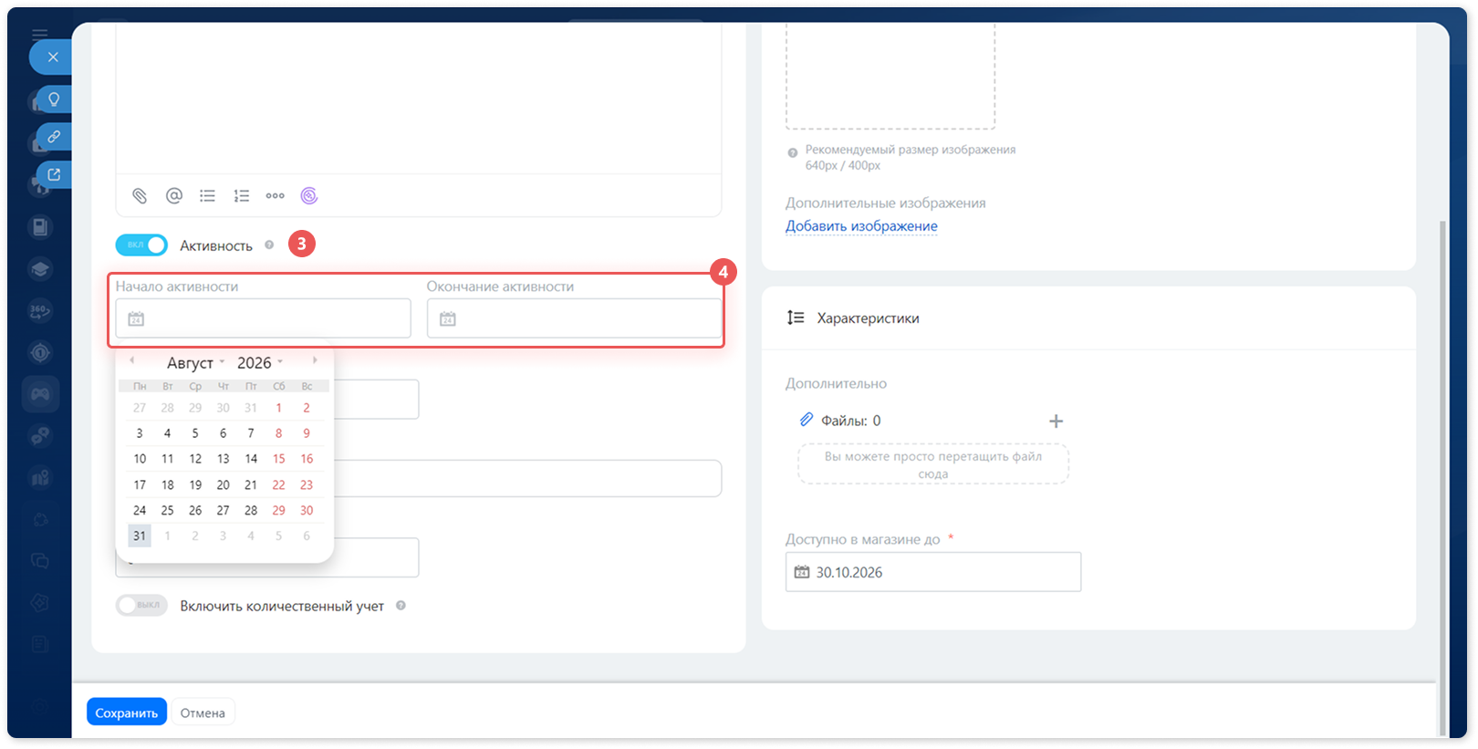Click the paperclip attach file icon
Image resolution: width=1478 pixels, height=749 pixels.
coord(140,195)
